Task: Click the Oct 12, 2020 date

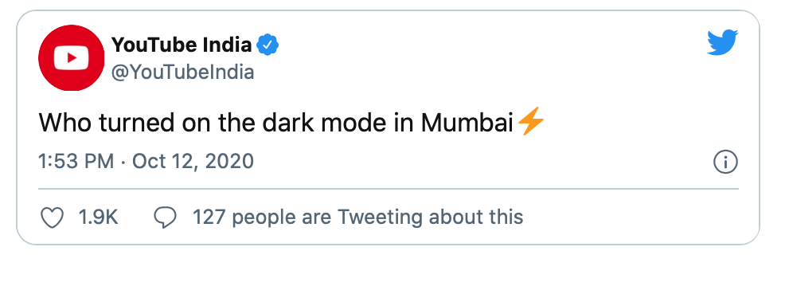Action: click(x=193, y=162)
